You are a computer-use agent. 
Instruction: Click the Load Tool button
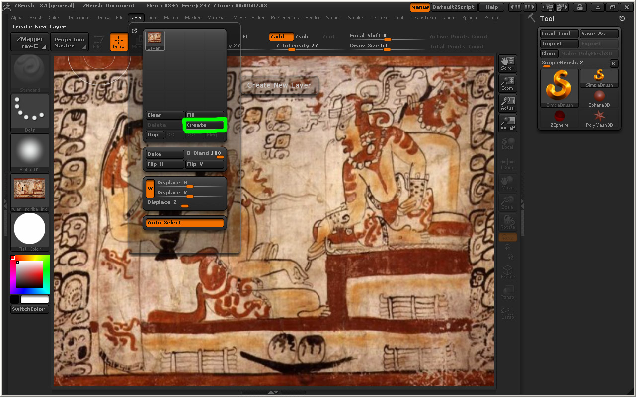pyautogui.click(x=559, y=34)
